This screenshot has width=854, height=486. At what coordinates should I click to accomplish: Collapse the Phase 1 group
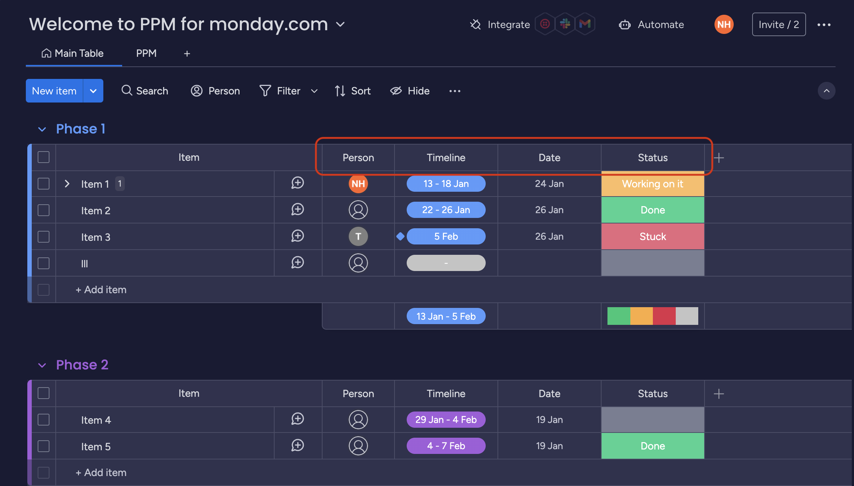(42, 129)
